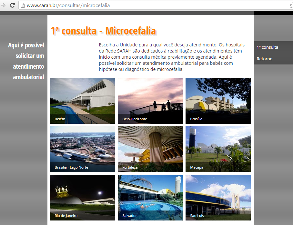Click the '1ª consulta - Microcefalia' heading
Viewport: 293px width, 225px height.
point(103,31)
